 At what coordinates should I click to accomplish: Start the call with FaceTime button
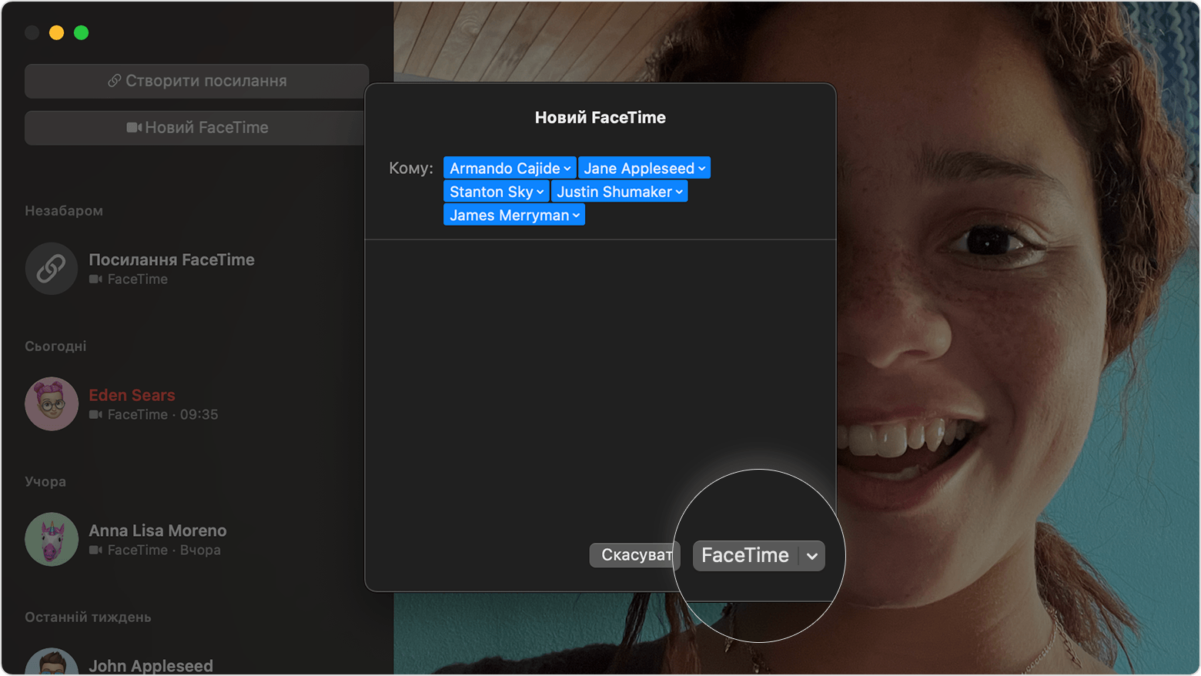(x=744, y=556)
